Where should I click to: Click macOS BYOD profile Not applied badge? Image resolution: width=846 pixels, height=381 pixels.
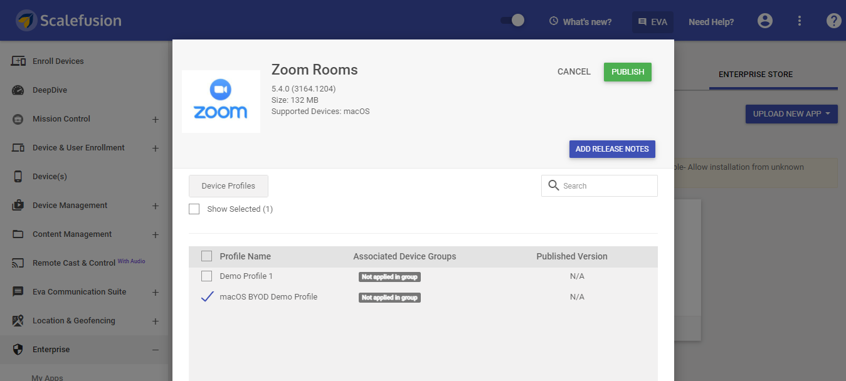pos(389,298)
